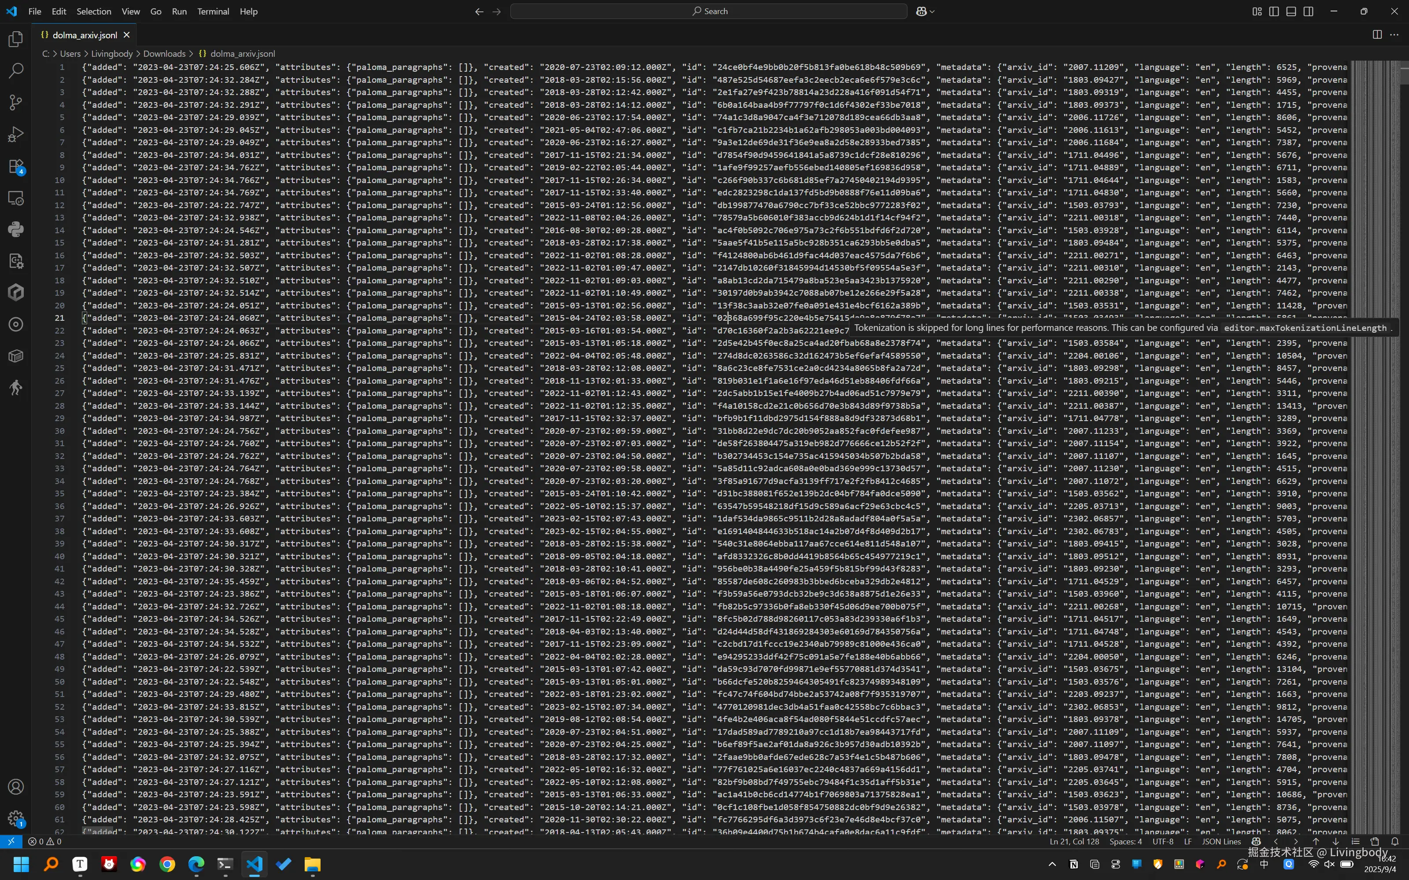Open the Terminal menu
Screen dimensions: 1409x880
coord(213,11)
